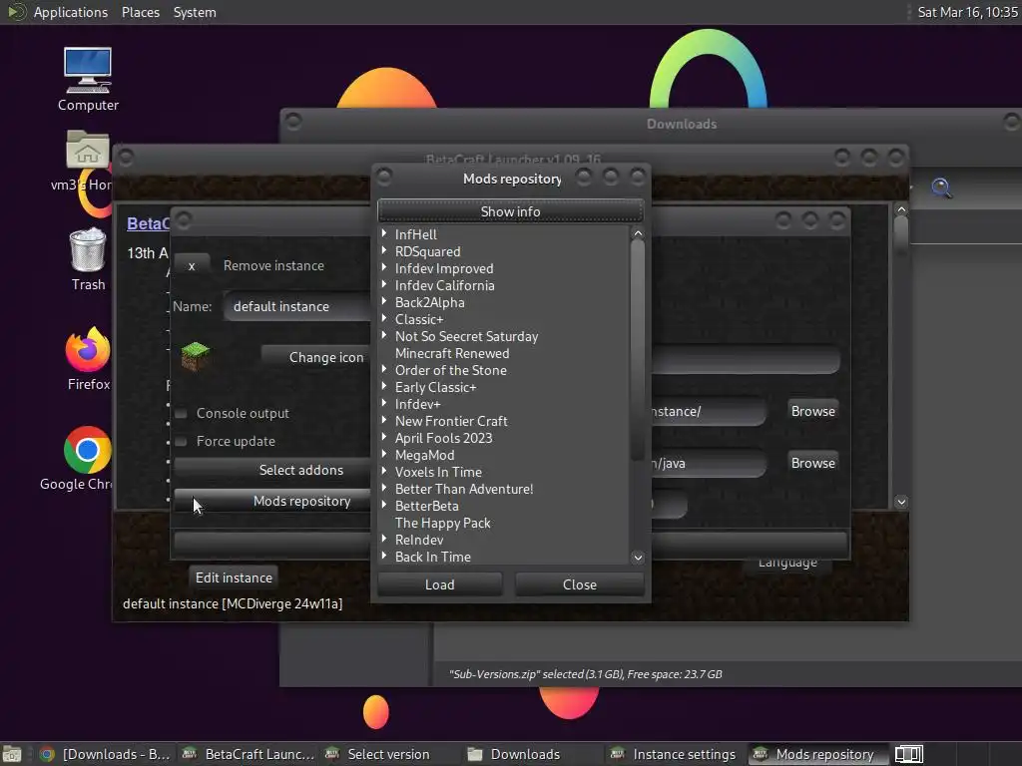
Task: Click the BetaCraft link in launcher window
Action: pyautogui.click(x=148, y=223)
